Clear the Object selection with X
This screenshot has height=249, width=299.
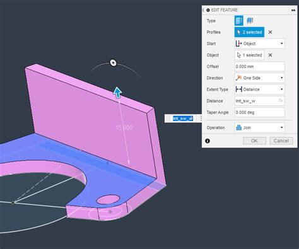pos(270,55)
